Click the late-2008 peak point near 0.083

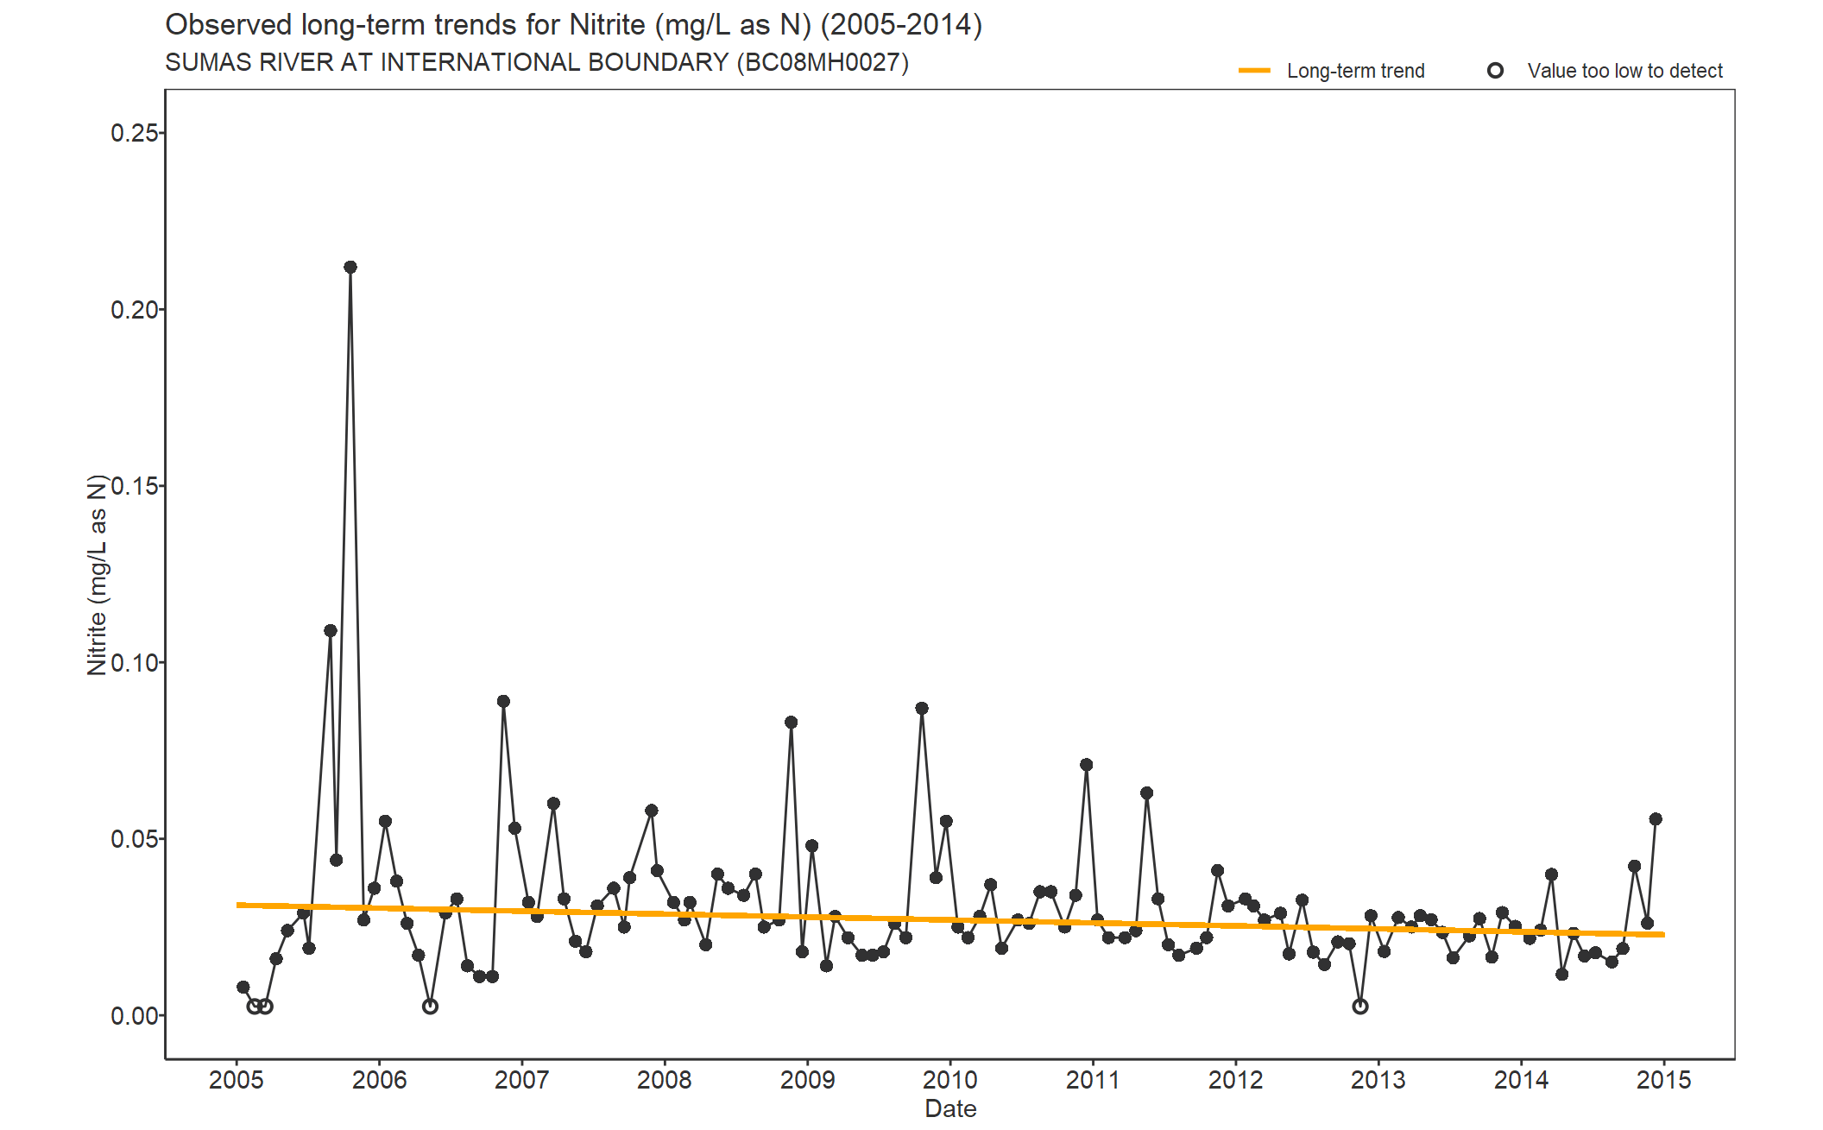(x=791, y=723)
